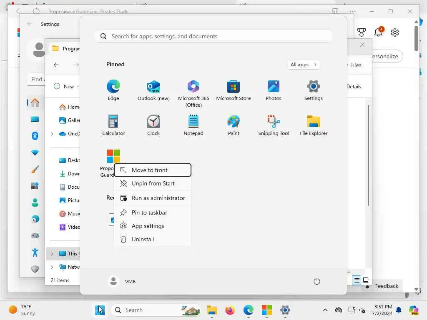Image resolution: width=427 pixels, height=320 pixels.
Task: Select Downloads in File Explorer sidebar
Action: click(x=70, y=174)
